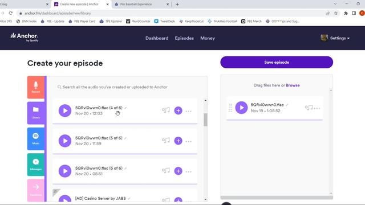Open the tab search chevron
The image size is (365, 205).
coord(335,4)
